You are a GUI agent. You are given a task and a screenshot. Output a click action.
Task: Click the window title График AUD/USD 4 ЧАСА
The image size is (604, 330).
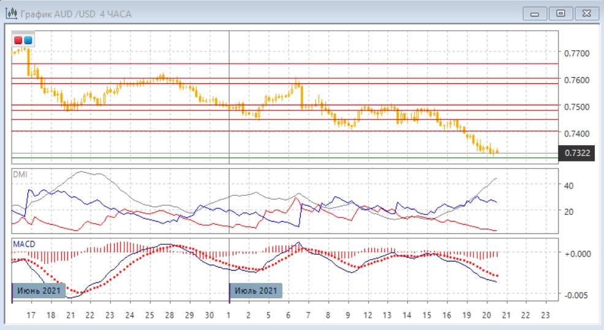click(x=76, y=13)
